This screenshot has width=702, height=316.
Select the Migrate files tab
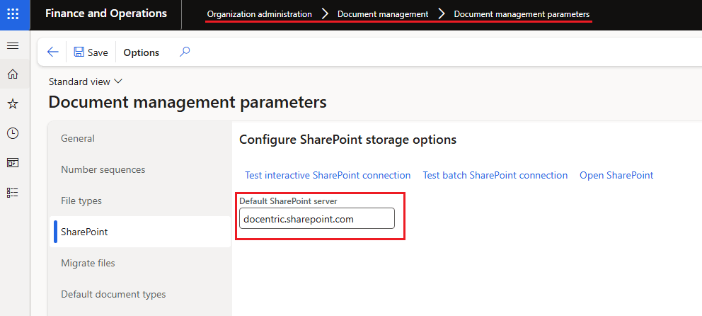click(x=88, y=263)
